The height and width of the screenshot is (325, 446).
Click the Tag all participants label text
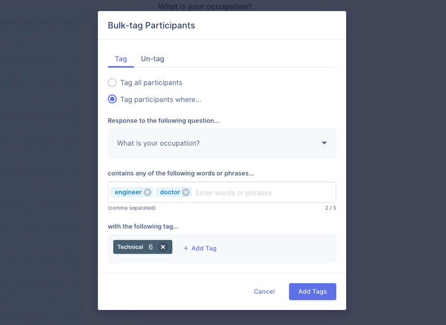(x=151, y=83)
